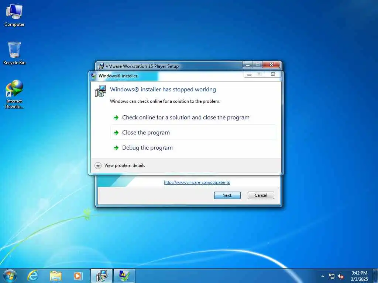The width and height of the screenshot is (378, 283).
Task: Click Windows installer title bar icon
Action: pos(93,76)
